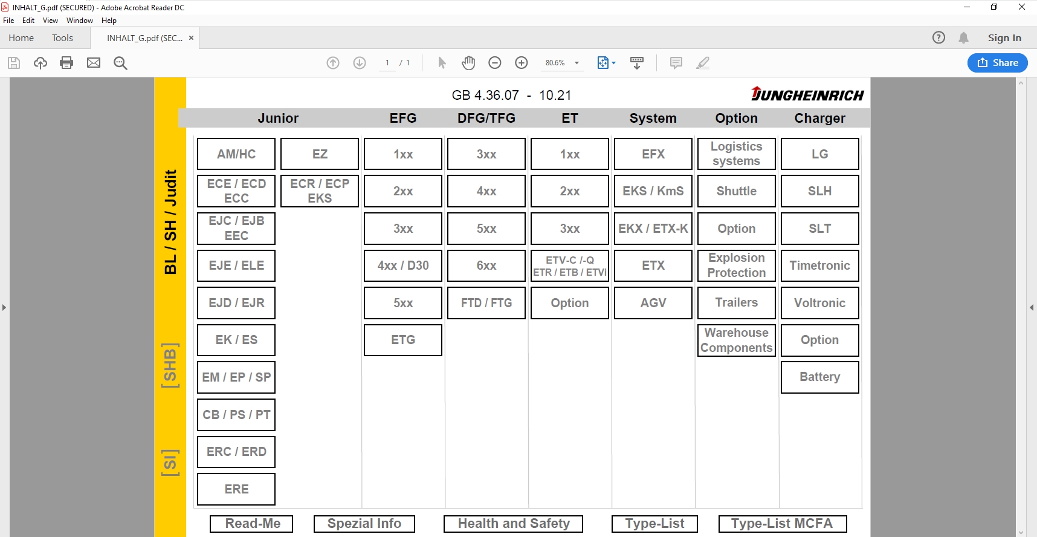Open the FTD / FTG box
Image resolution: width=1037 pixels, height=537 pixels.
pos(486,303)
